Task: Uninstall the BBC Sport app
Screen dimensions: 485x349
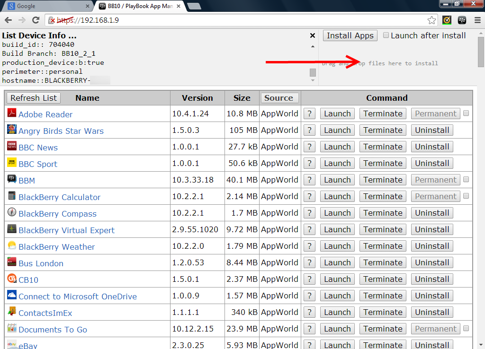Action: click(x=432, y=163)
